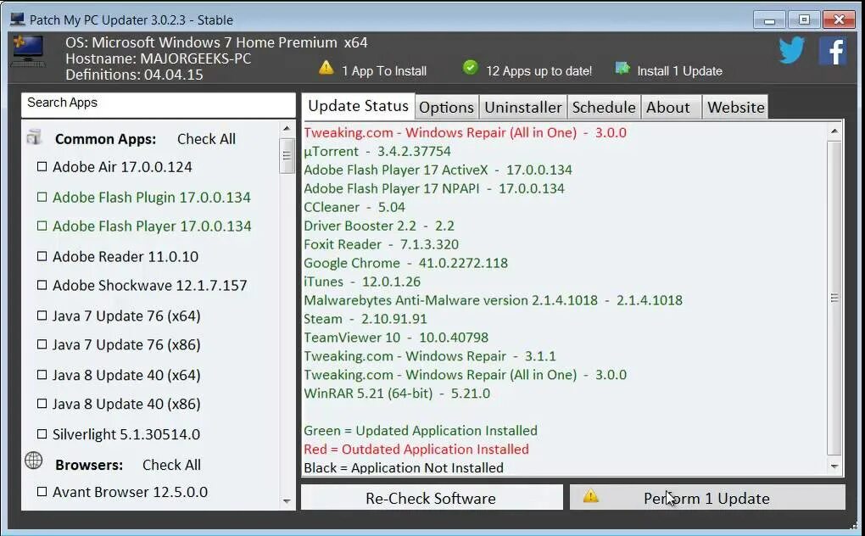The image size is (865, 536).
Task: Click the CCleaner 5.04 entry
Action: tap(354, 207)
